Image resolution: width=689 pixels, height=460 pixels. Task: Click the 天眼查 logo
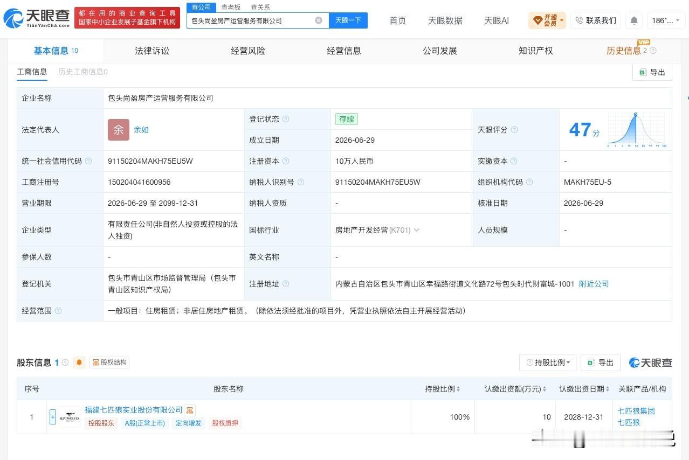click(x=37, y=18)
